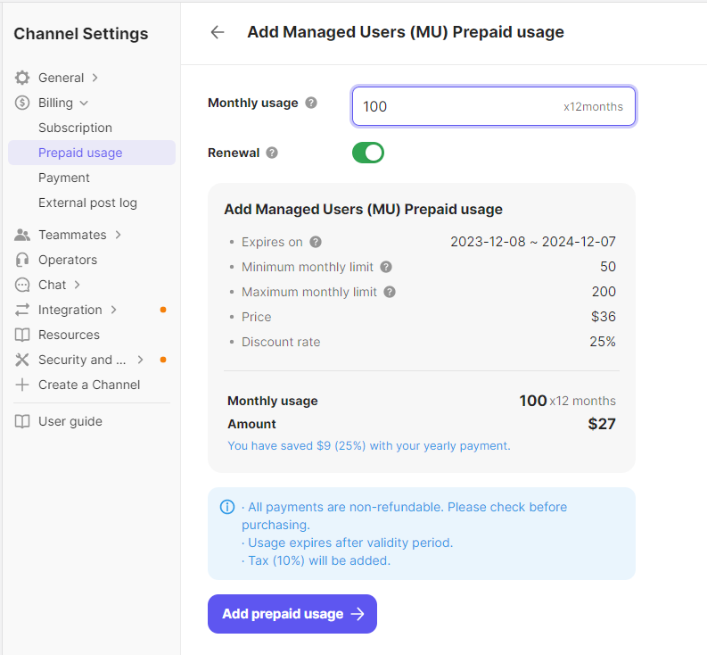Expand the Security and ... chevron

click(x=140, y=360)
